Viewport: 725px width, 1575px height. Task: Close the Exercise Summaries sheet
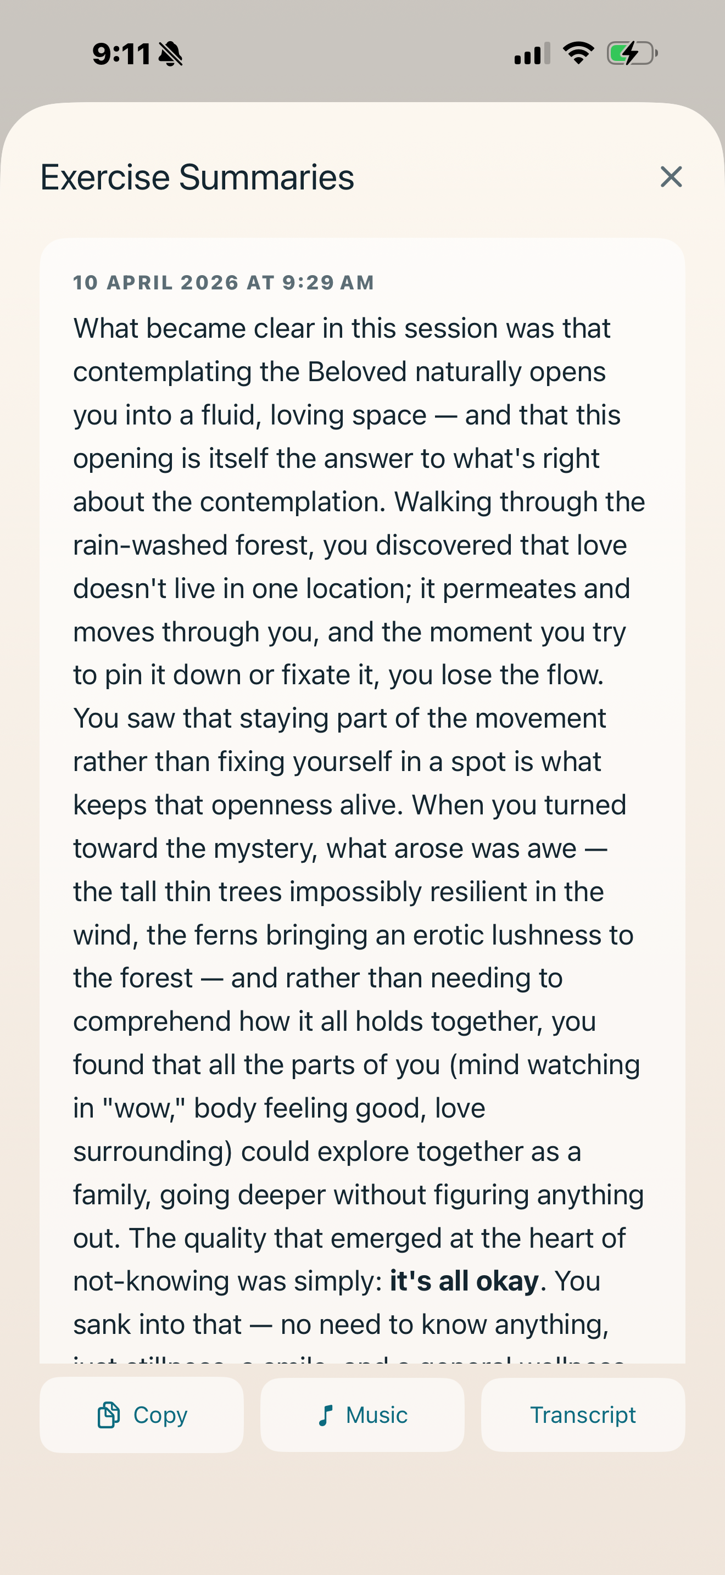(x=671, y=177)
